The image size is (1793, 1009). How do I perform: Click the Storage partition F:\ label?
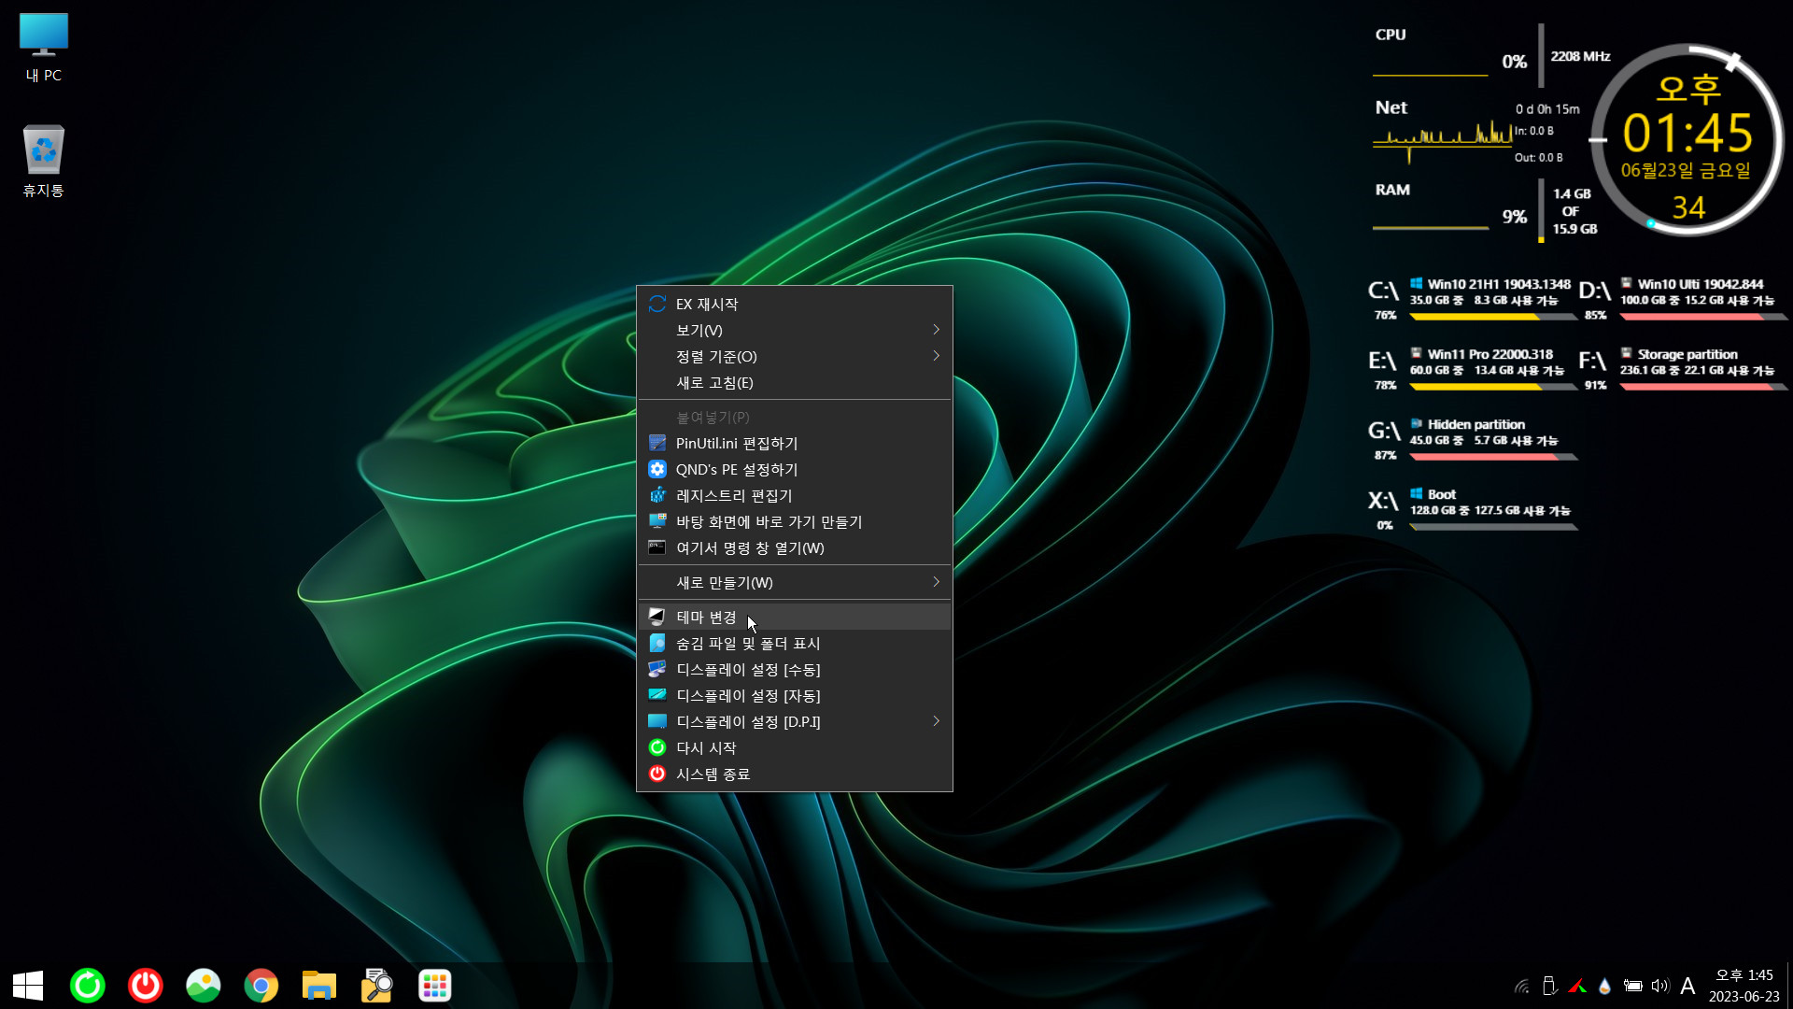[1687, 354]
